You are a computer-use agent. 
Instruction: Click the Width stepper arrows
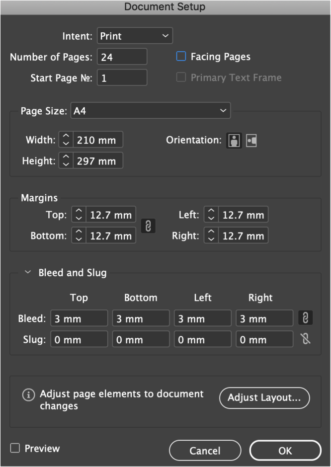click(x=66, y=140)
